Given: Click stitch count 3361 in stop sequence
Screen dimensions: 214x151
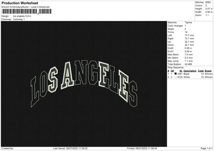Looking at the screenshot, I should coord(180,74).
